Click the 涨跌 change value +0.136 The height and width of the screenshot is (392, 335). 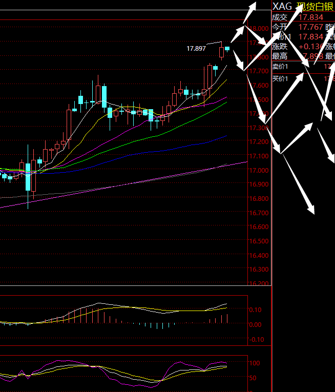(311, 47)
